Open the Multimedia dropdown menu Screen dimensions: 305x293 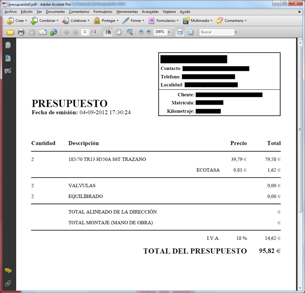point(197,21)
